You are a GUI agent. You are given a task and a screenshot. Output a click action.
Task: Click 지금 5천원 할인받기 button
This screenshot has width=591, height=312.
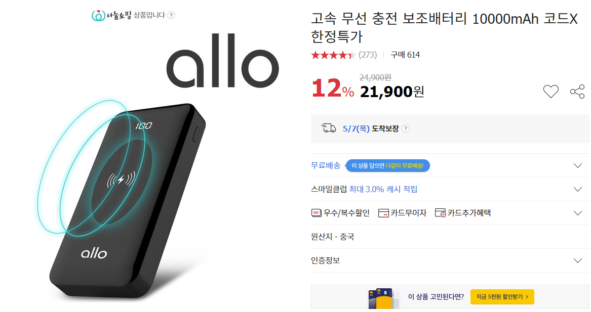pyautogui.click(x=502, y=297)
